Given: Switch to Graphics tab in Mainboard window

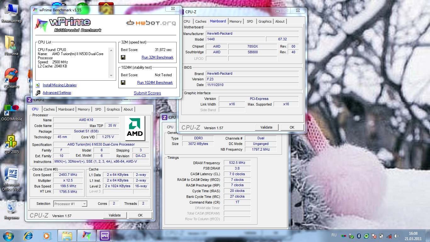Looking at the screenshot, I should (x=265, y=21).
